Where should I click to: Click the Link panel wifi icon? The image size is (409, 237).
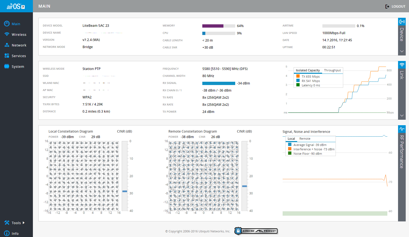(402, 65)
